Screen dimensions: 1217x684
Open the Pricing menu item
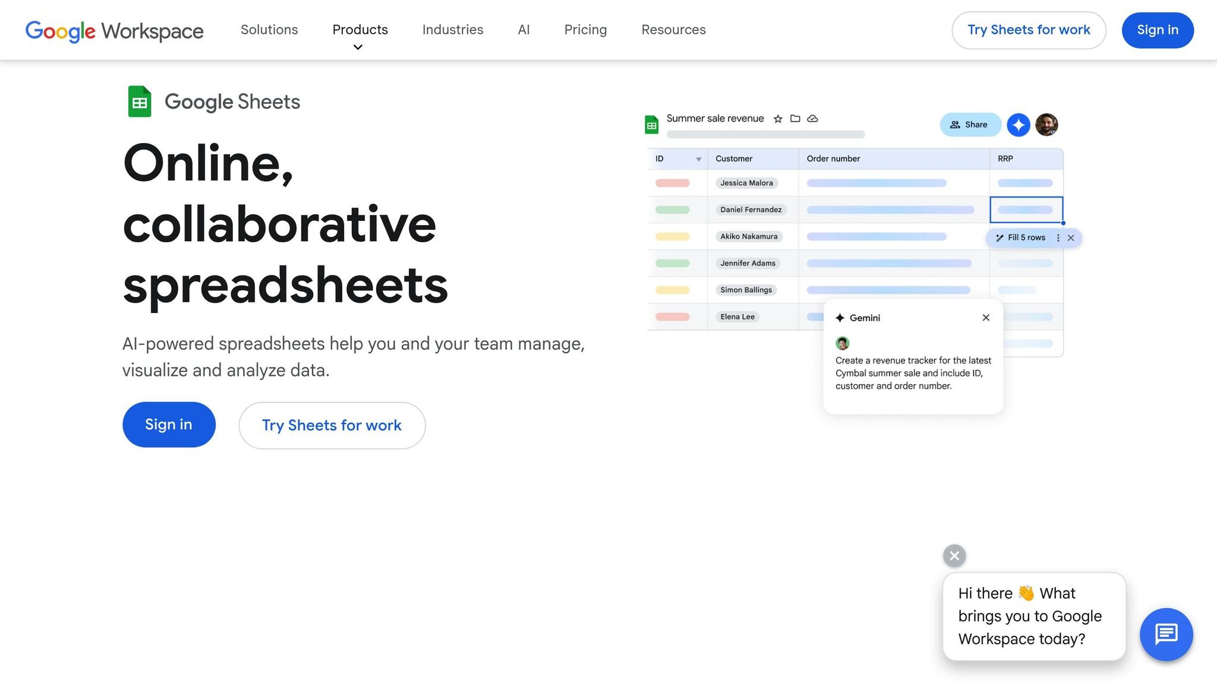click(x=585, y=30)
